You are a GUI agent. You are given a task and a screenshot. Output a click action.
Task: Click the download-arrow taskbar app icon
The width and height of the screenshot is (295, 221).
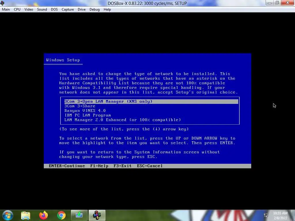[x=79, y=215]
